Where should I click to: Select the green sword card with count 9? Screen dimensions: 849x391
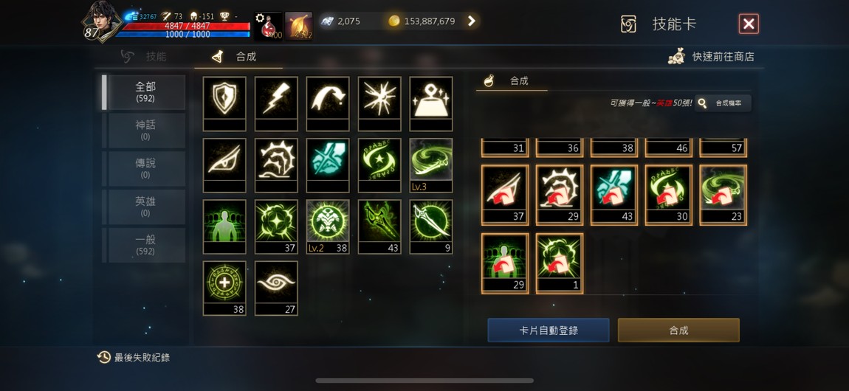431,227
